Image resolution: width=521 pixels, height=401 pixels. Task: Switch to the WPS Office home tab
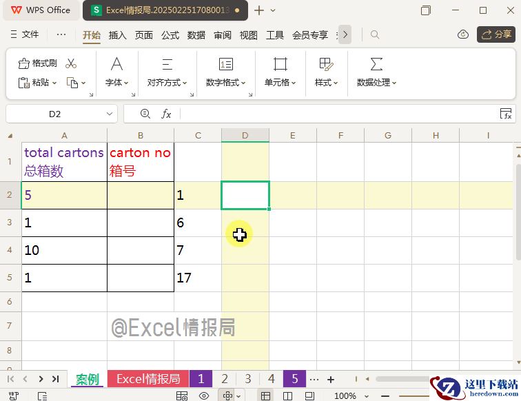coord(41,10)
